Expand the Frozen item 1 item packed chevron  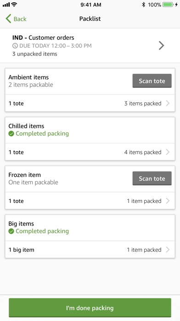click(x=168, y=201)
